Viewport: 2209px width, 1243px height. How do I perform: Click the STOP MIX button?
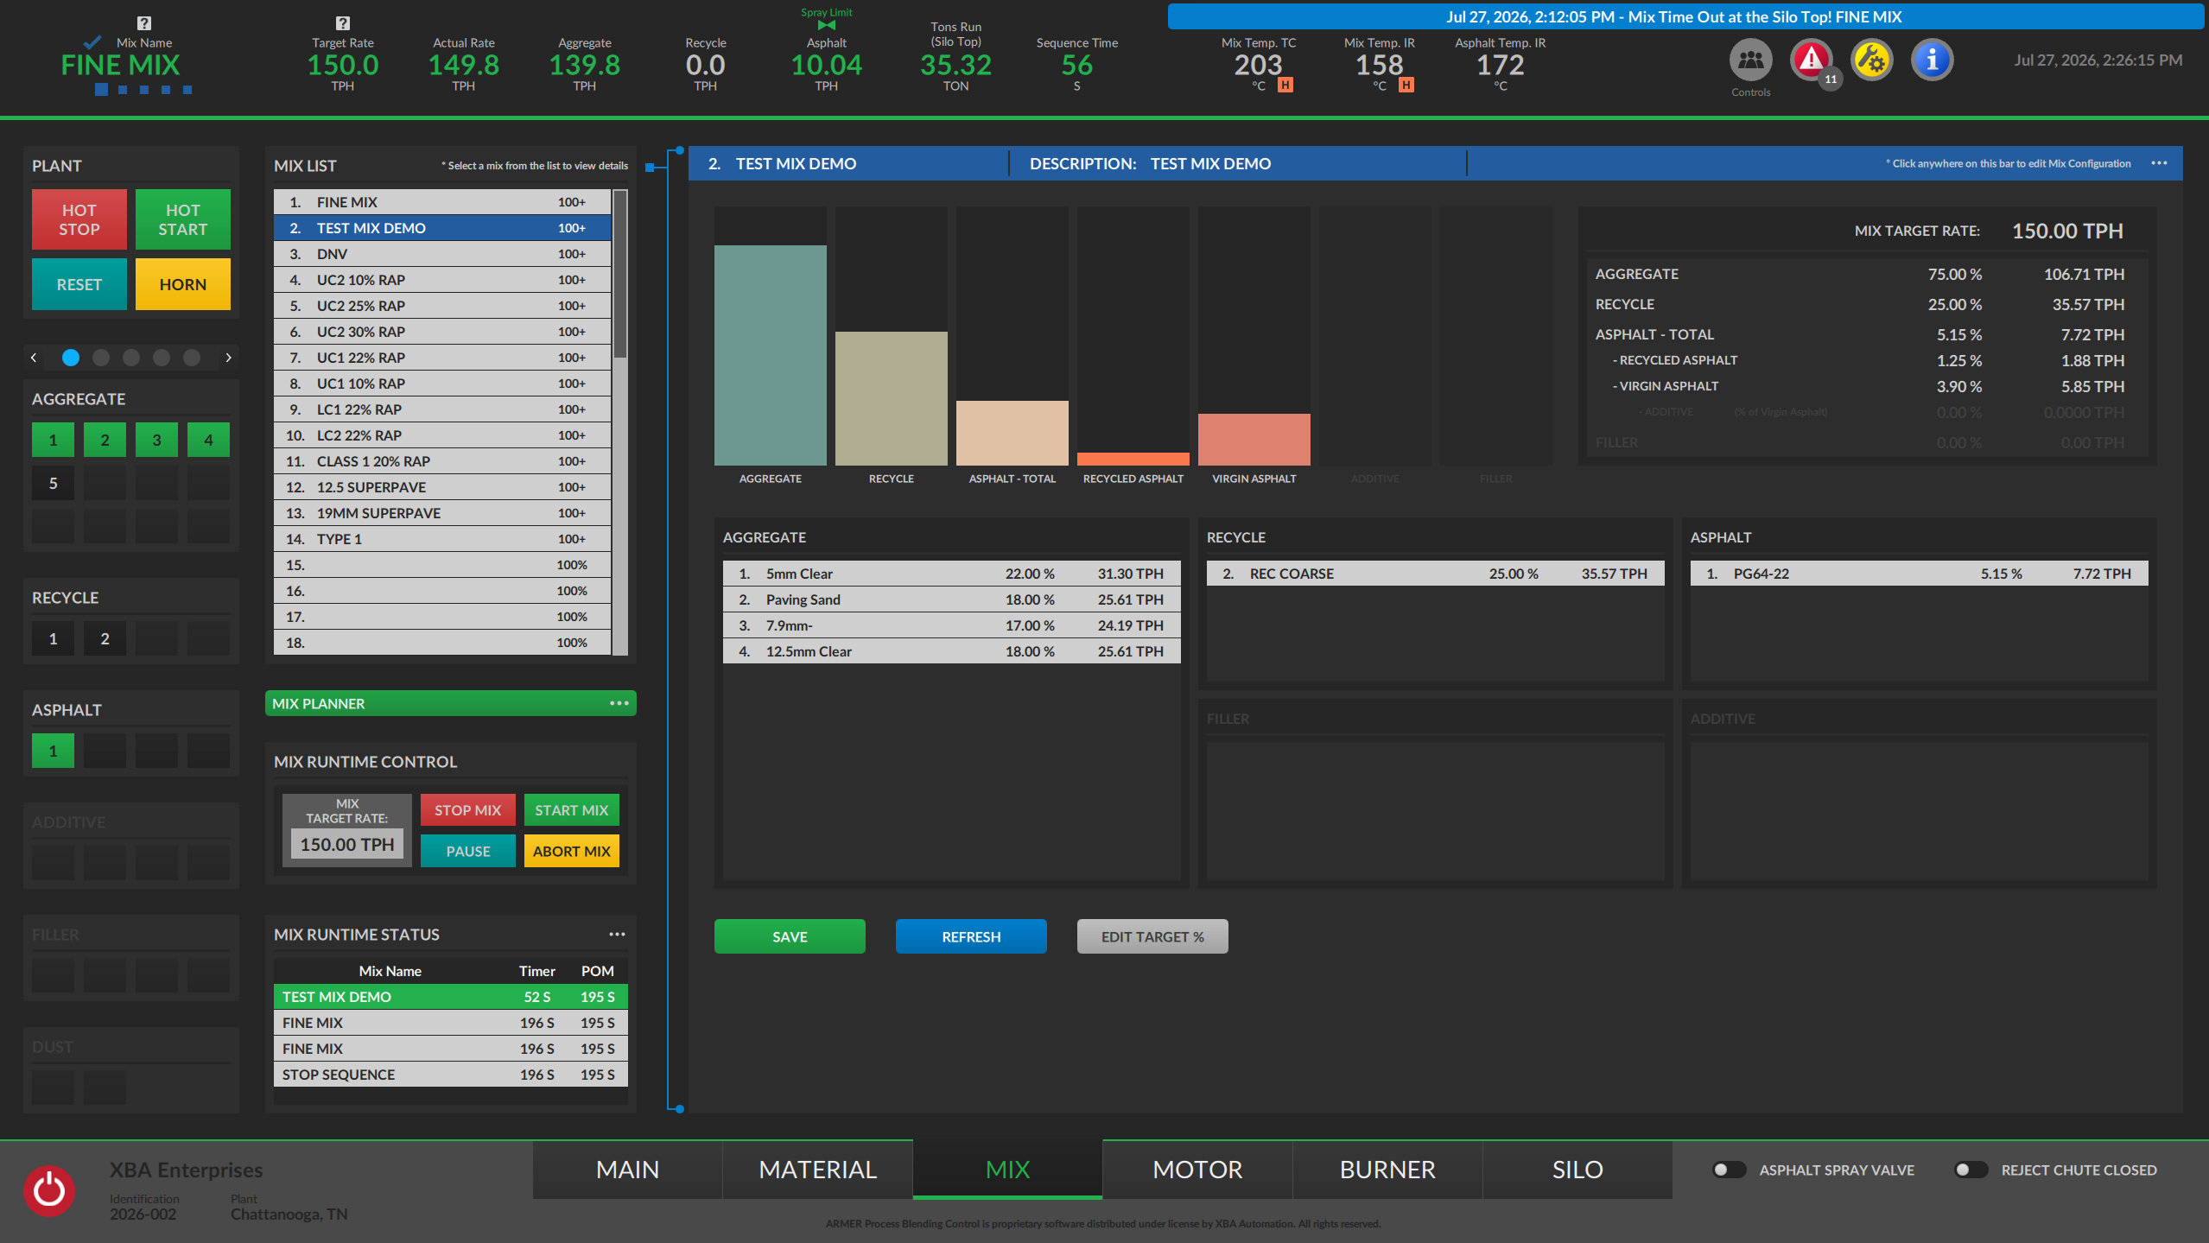pos(467,810)
